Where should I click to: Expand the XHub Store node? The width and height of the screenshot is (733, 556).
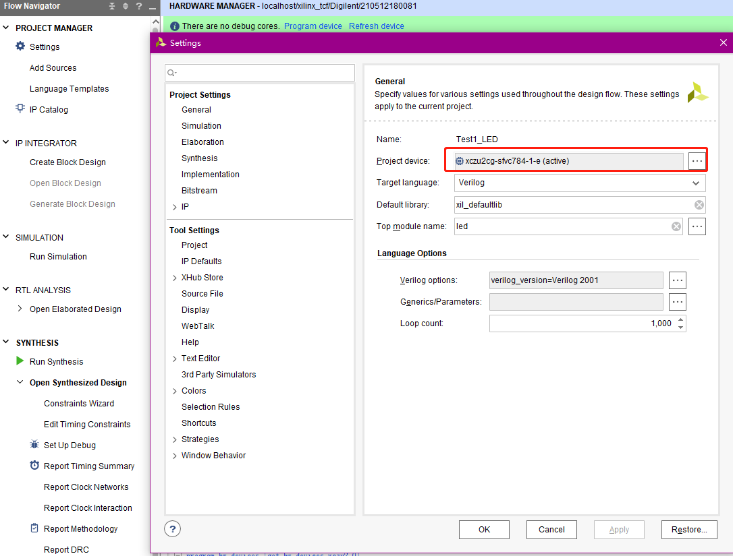[174, 278]
